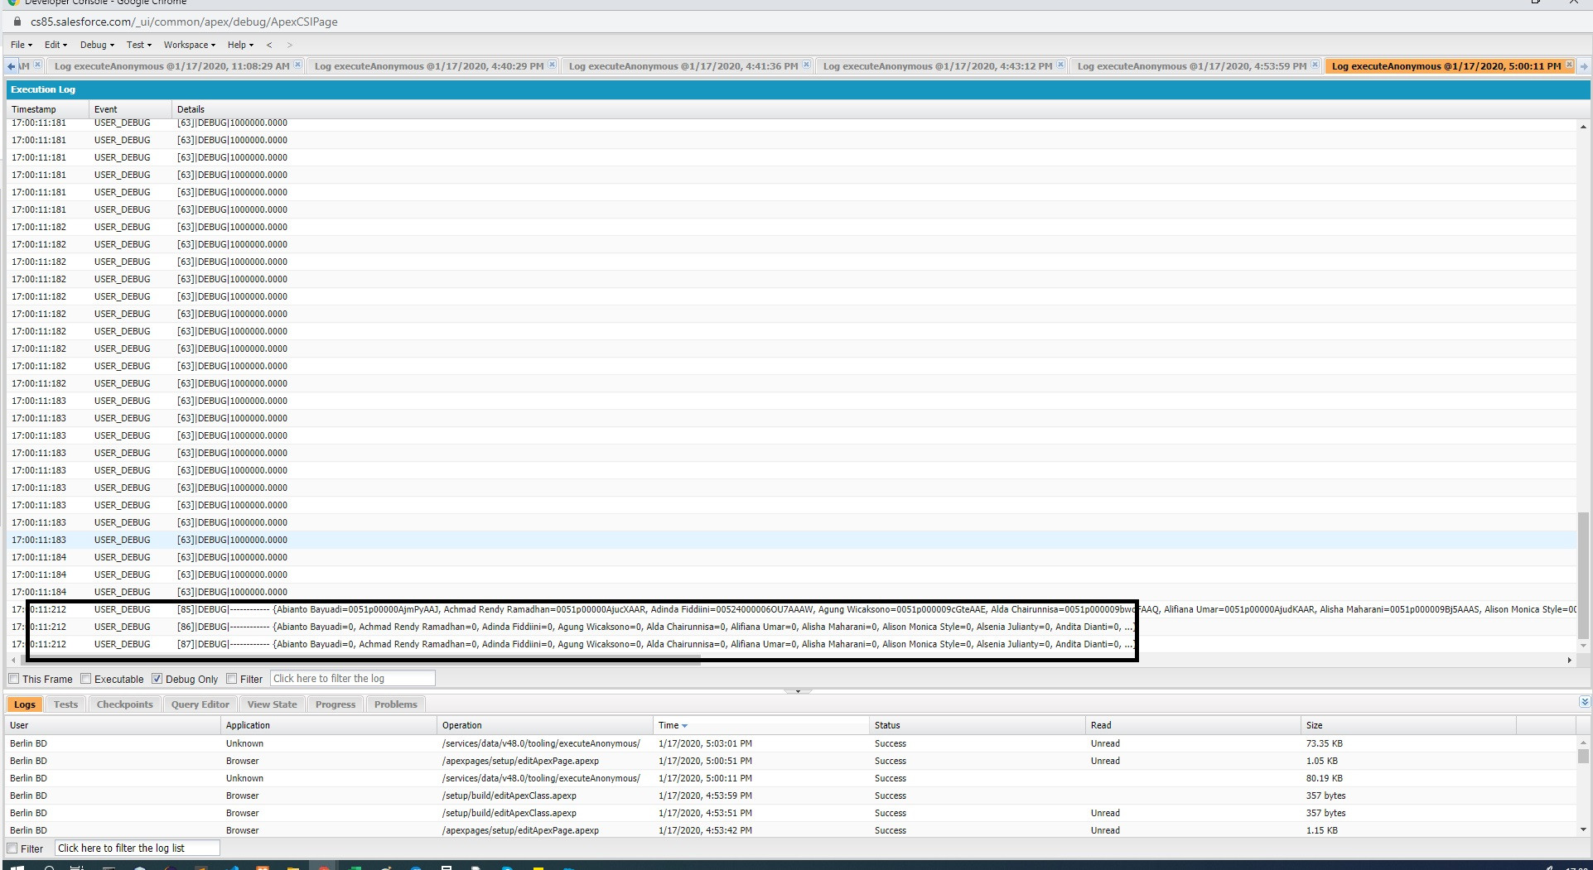Viewport: 1593px width, 870px height.
Task: Enable the log list Filter checkbox
Action: tap(12, 848)
